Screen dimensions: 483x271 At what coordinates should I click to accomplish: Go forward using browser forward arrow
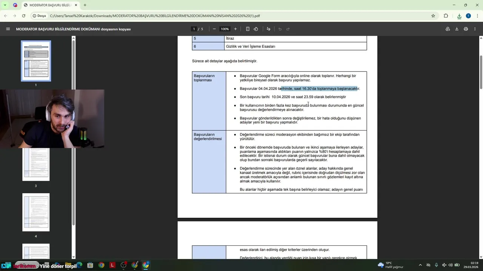[x=14, y=16]
